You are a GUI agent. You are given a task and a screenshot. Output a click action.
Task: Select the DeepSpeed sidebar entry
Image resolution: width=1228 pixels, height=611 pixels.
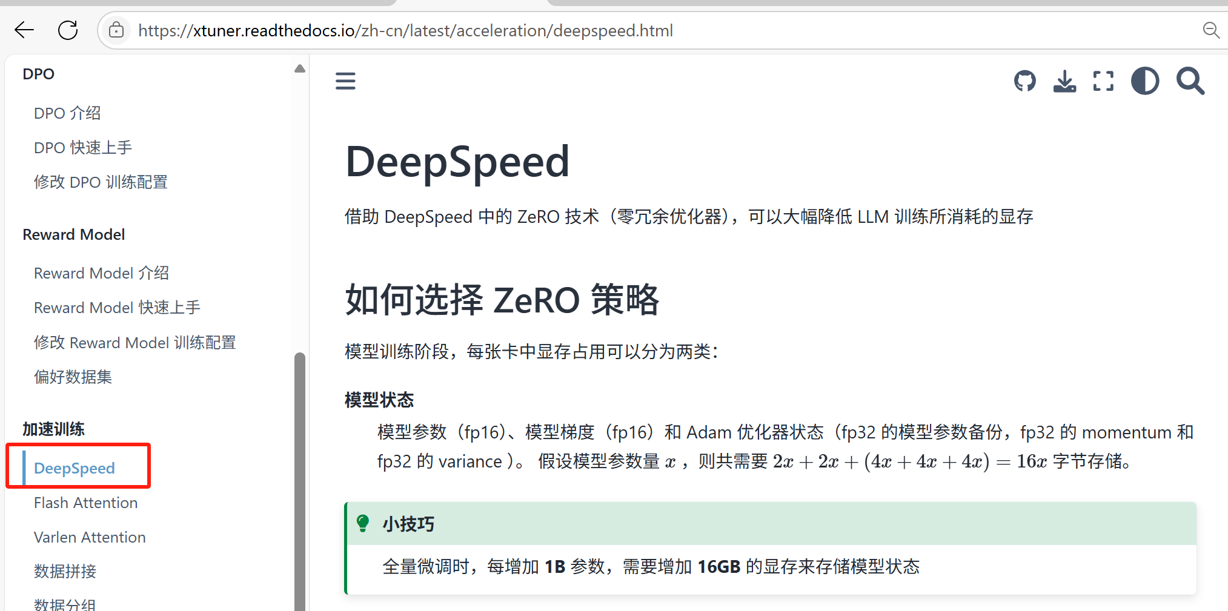point(74,468)
